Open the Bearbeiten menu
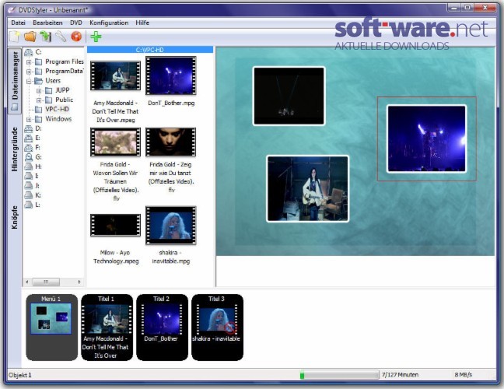The image size is (504, 389). click(x=47, y=23)
